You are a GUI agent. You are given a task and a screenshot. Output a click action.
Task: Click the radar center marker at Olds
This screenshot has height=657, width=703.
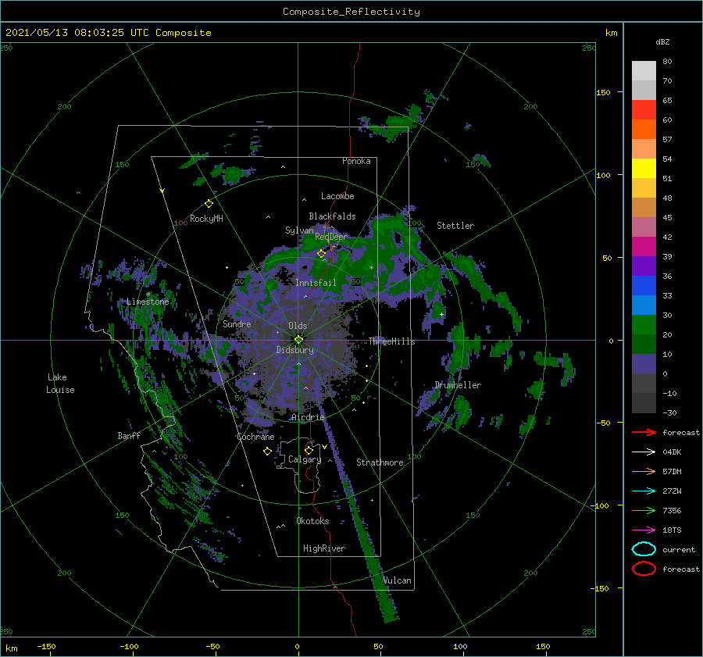click(298, 340)
